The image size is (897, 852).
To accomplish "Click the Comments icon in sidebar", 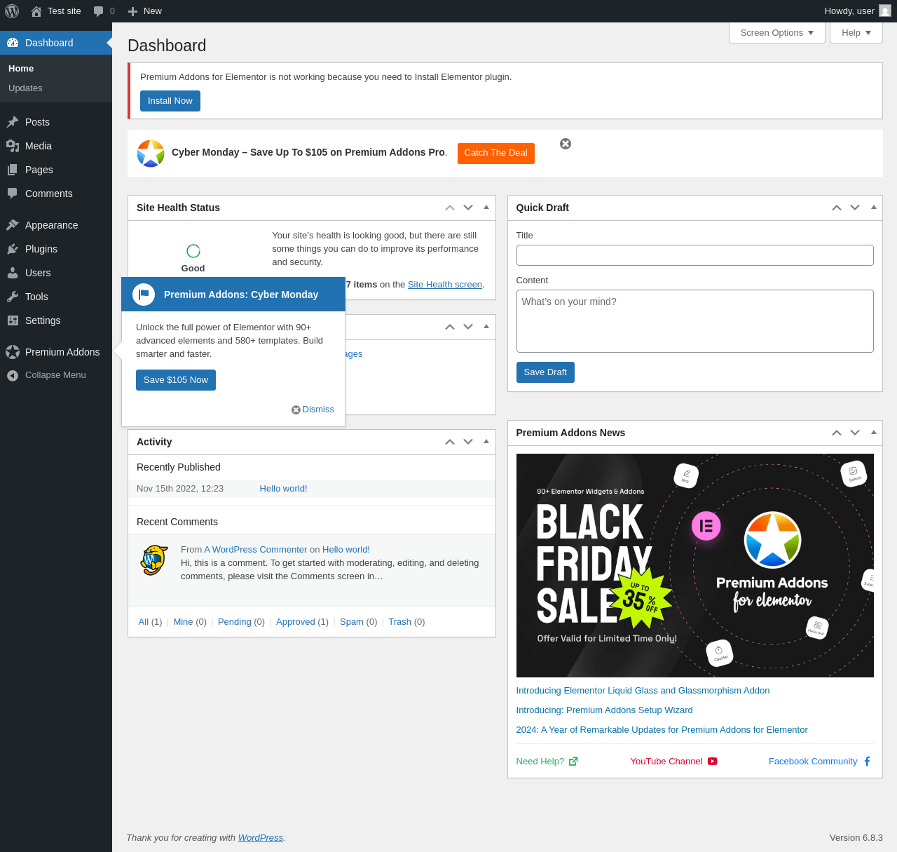I will click(13, 194).
